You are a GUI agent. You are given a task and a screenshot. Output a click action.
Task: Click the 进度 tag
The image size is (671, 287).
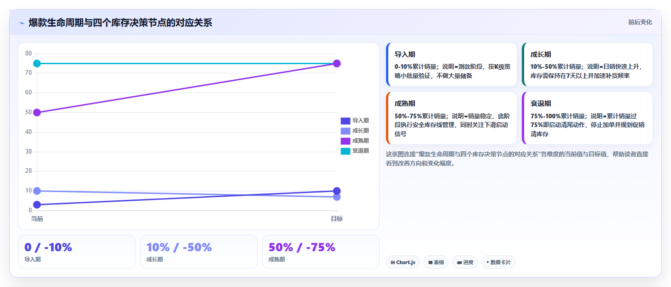coord(465,262)
